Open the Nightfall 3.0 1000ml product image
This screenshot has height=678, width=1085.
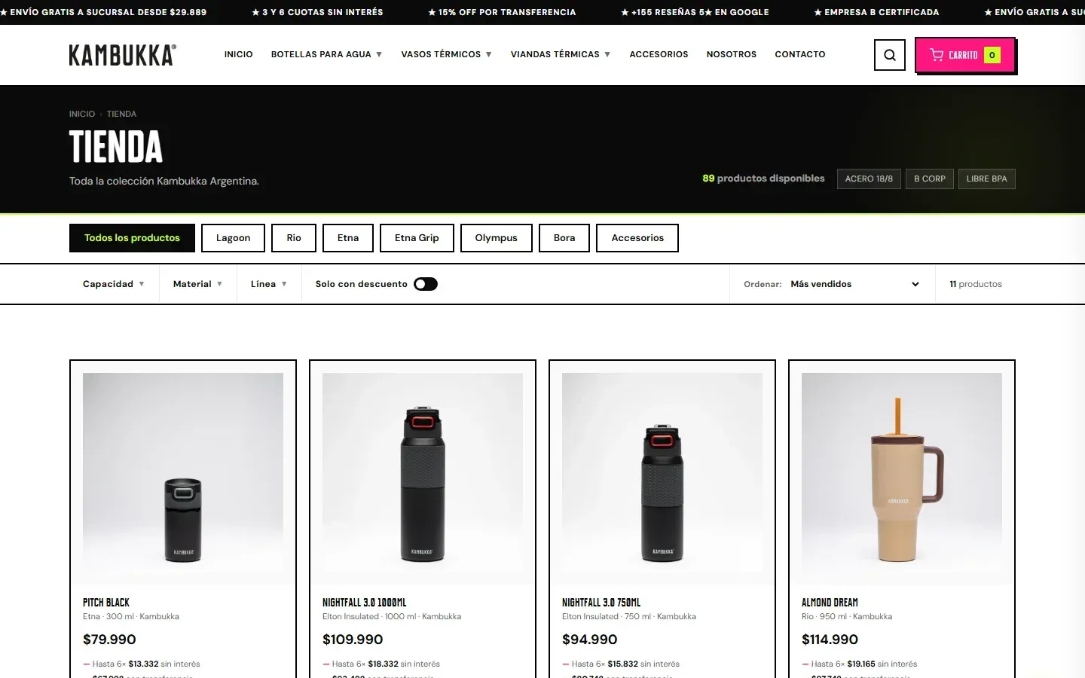pyautogui.click(x=423, y=473)
